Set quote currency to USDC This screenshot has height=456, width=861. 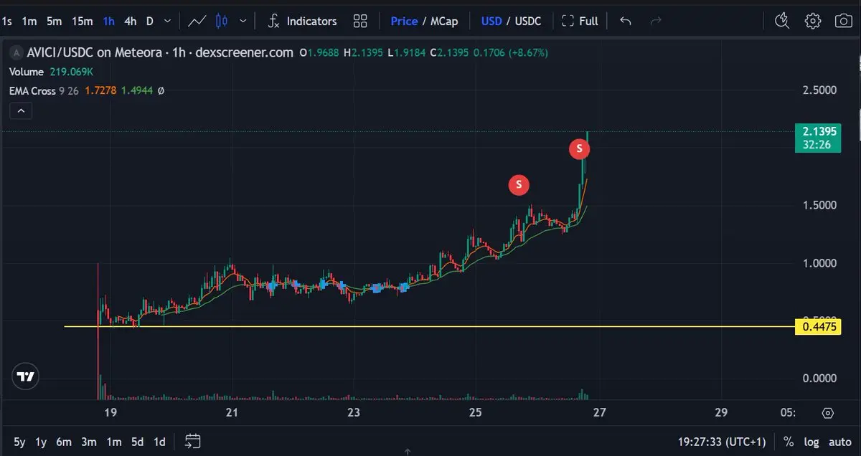(528, 22)
